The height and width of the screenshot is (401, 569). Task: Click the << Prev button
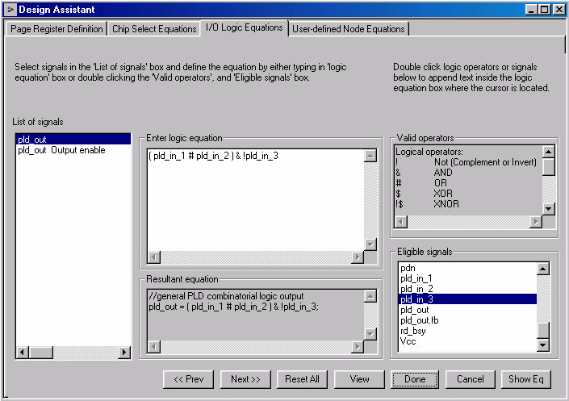click(188, 379)
